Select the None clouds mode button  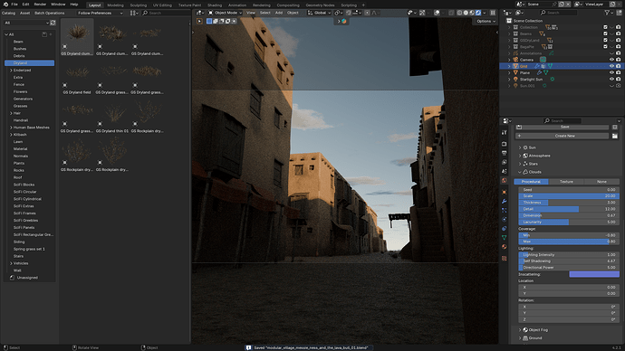point(601,182)
